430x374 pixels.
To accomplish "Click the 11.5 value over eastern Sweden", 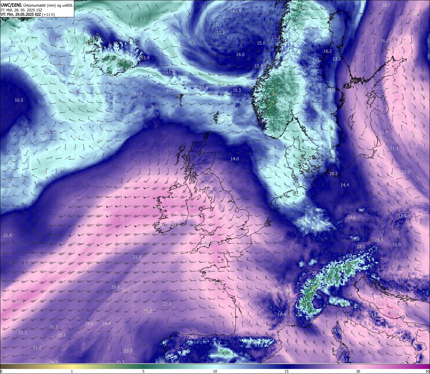I will pos(331,90).
